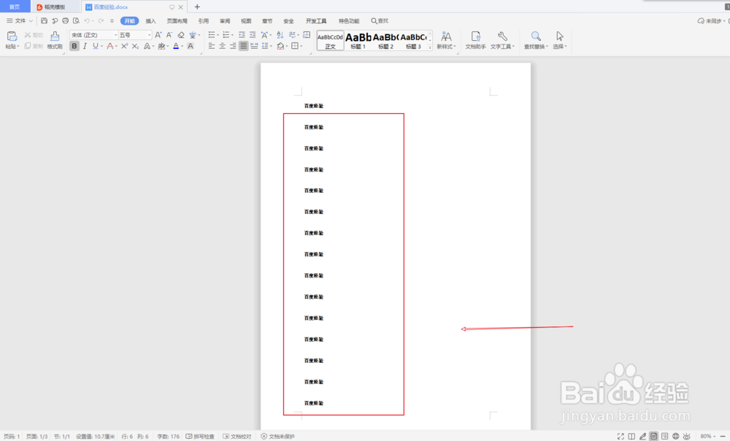Image resolution: width=730 pixels, height=441 pixels.
Task: Click the distributed alignment icon
Action: [x=254, y=46]
